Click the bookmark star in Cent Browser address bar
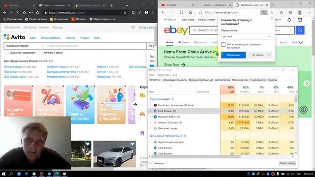The width and height of the screenshot is (315, 177). (x=125, y=12)
